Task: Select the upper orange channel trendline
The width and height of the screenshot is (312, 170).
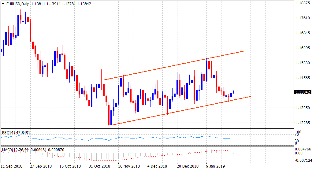Action: coord(173,66)
